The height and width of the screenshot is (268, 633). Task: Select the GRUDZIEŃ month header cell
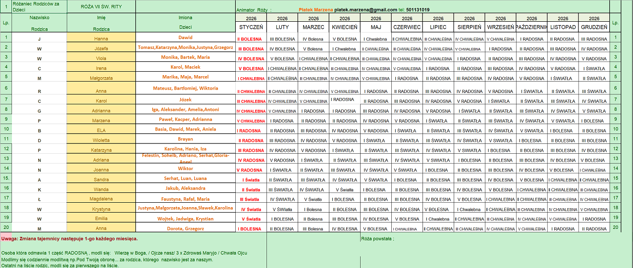tap(594, 27)
